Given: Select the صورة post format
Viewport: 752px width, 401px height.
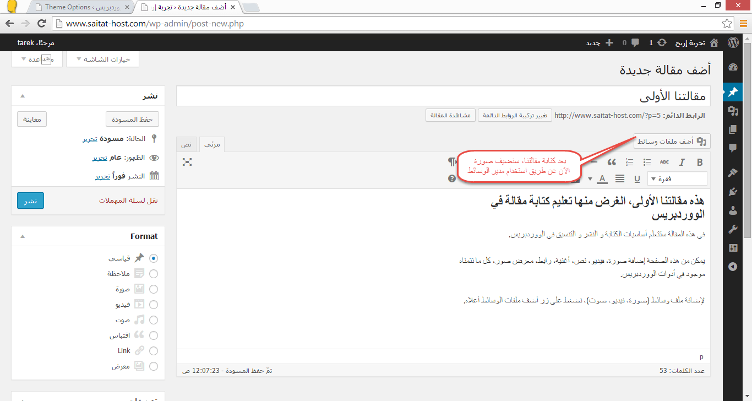Looking at the screenshot, I should coord(154,289).
